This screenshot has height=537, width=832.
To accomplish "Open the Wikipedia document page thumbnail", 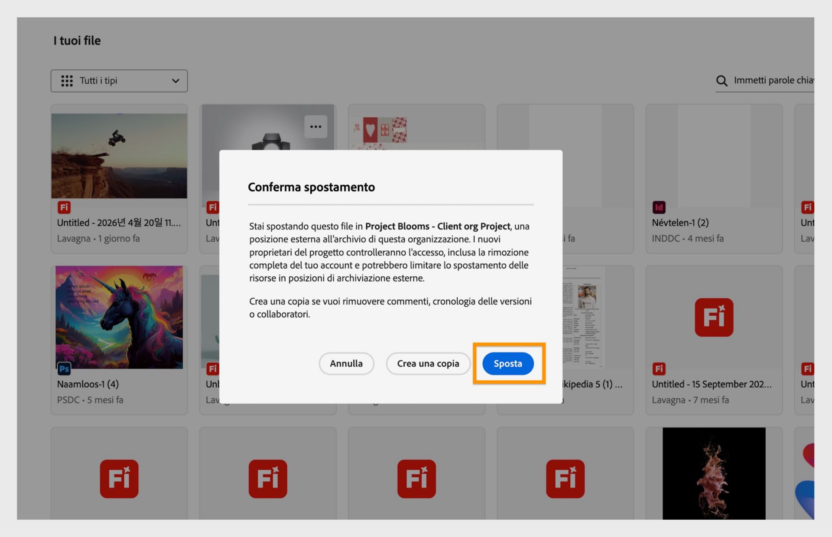I will [584, 317].
